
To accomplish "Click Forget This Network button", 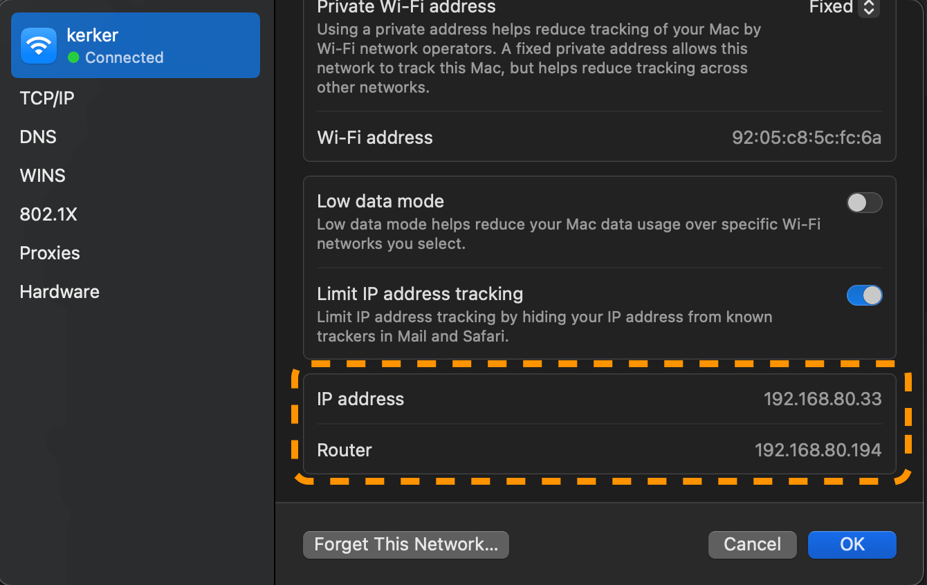I will click(x=405, y=544).
